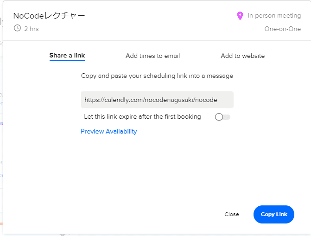Open the Add times to email tab
This screenshot has width=311, height=236.
pyautogui.click(x=152, y=56)
